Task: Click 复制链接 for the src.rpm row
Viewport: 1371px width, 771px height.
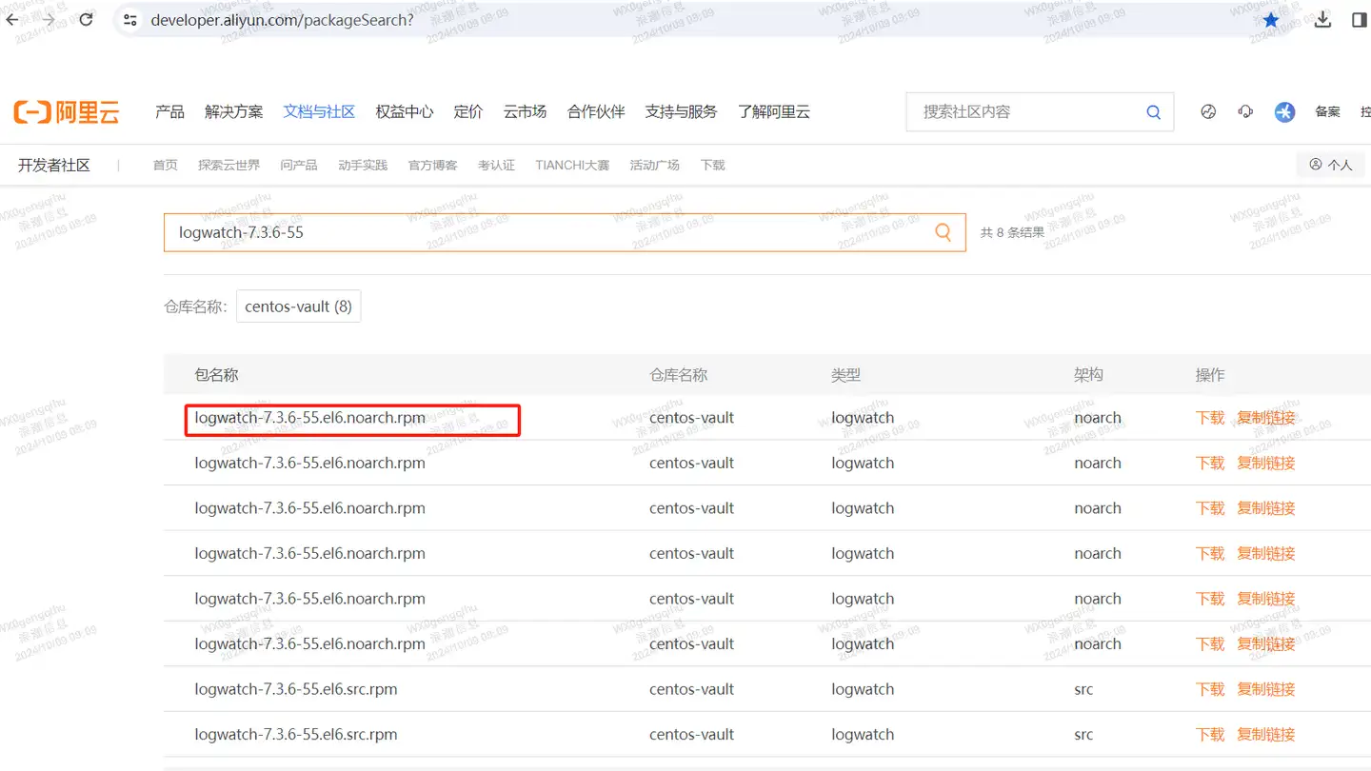Action: [x=1266, y=688]
